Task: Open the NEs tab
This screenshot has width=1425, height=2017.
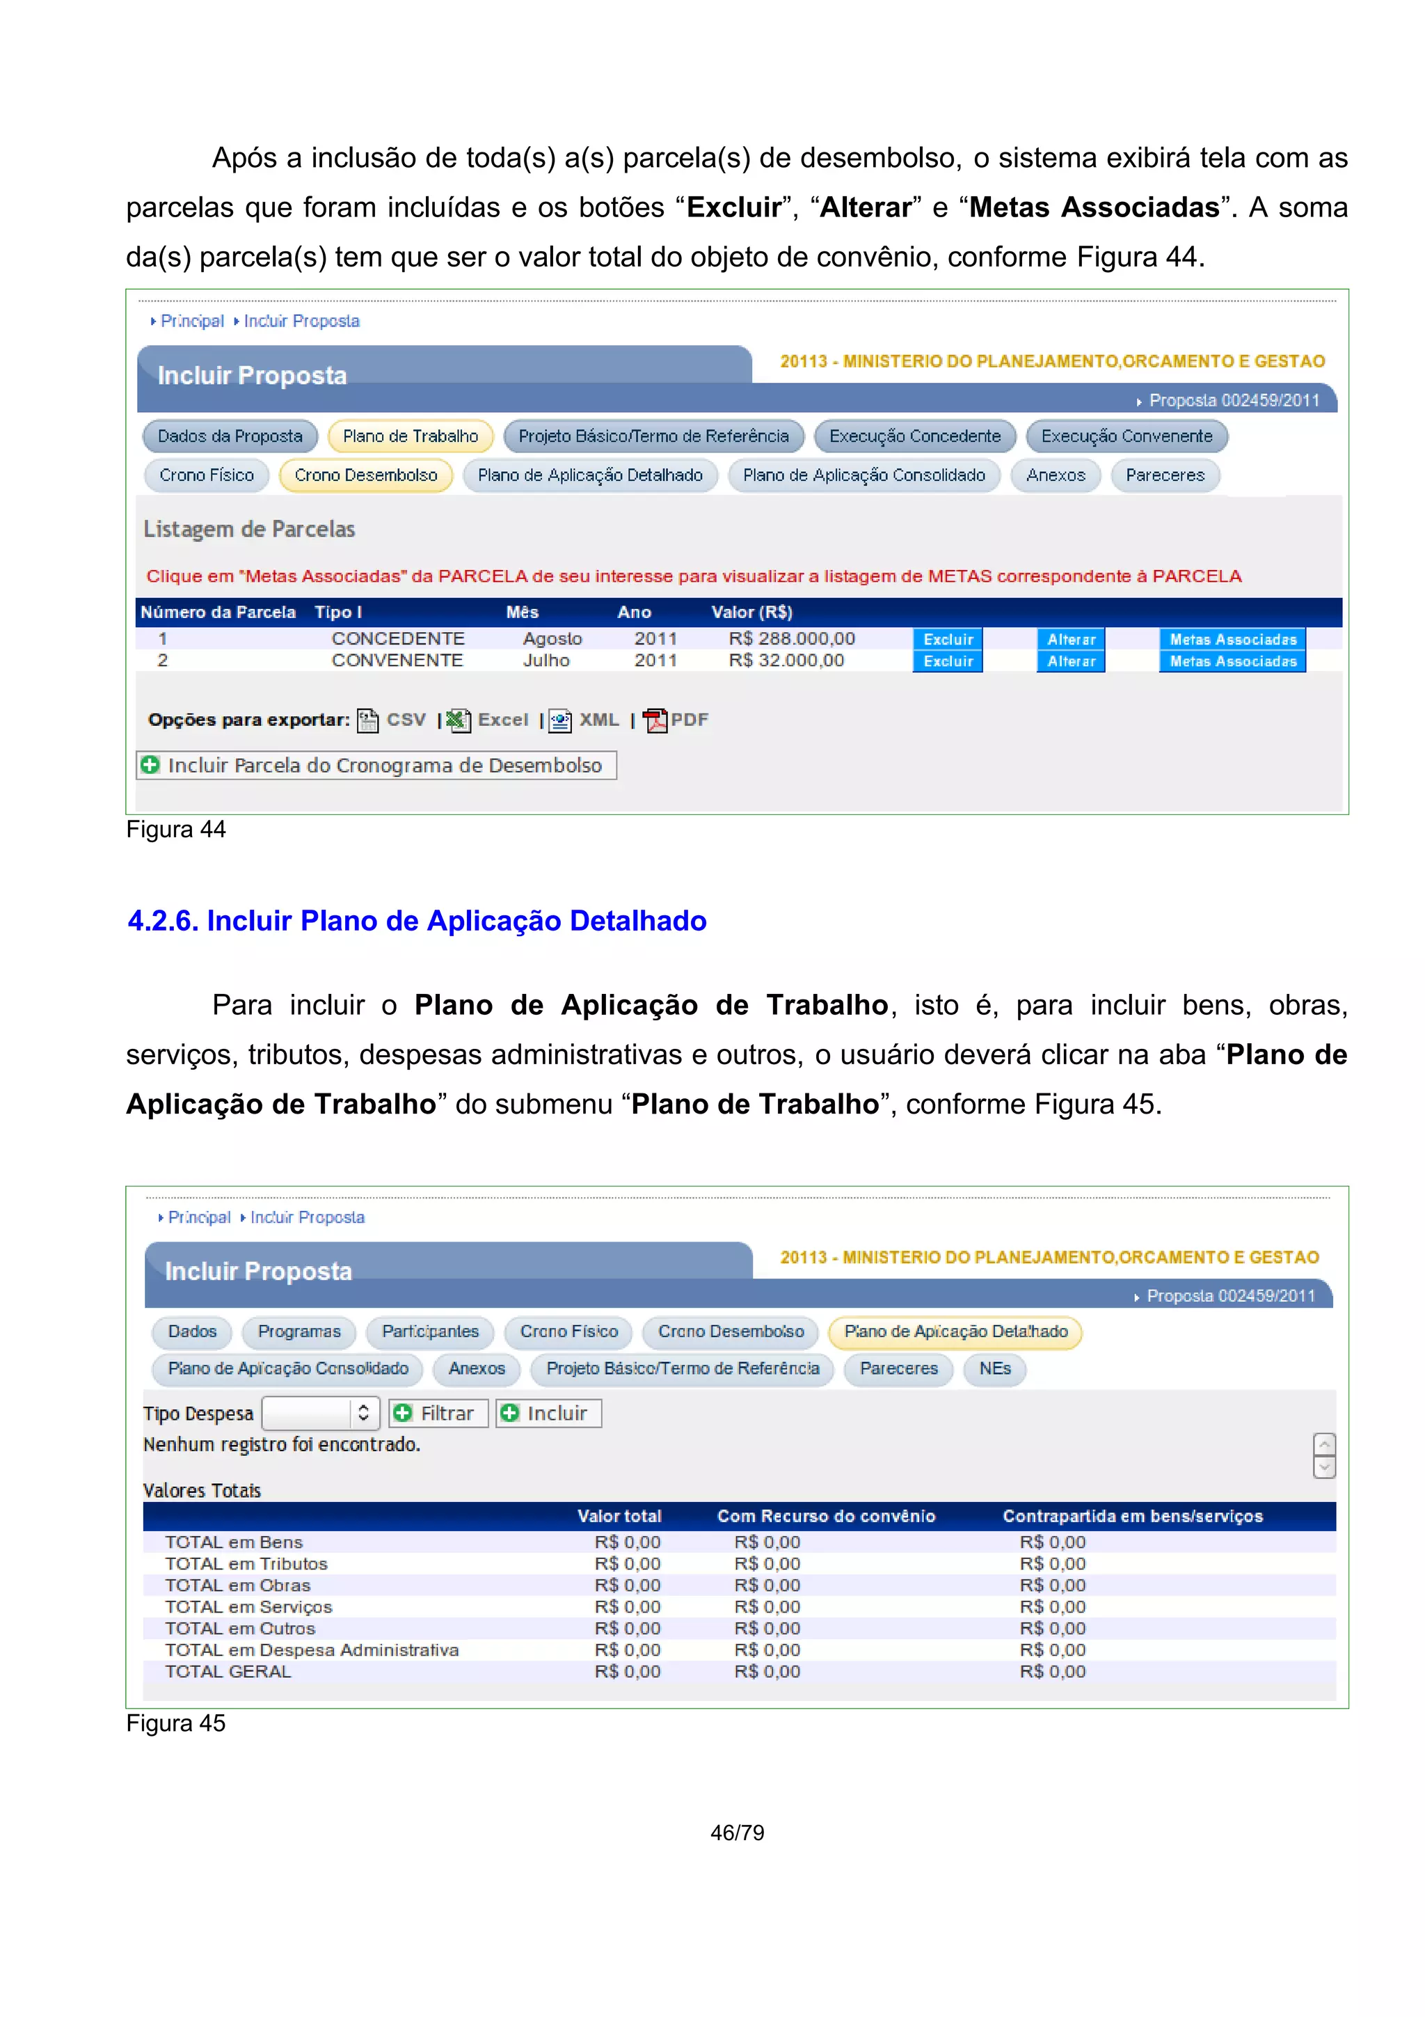Action: point(995,1368)
